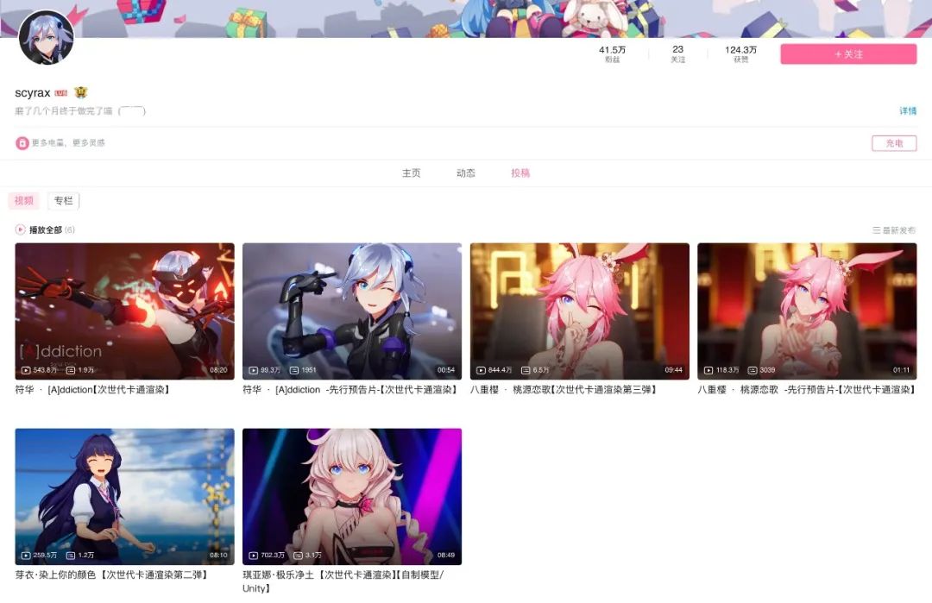Open the 芽衣·染上你的颜色 thumbnail
This screenshot has height=603, width=932.
click(125, 497)
